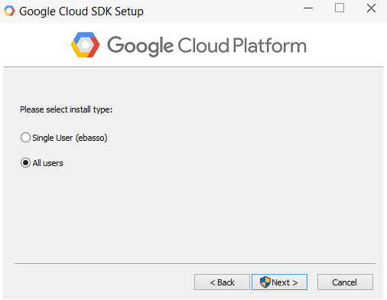
Task: Close the setup window
Action: pos(371,8)
